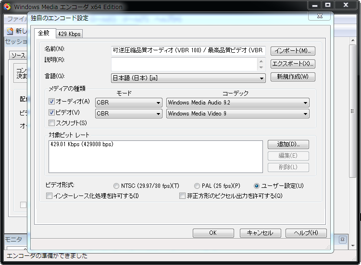
Task: Switch to the 全般 tab
Action: tap(44, 33)
